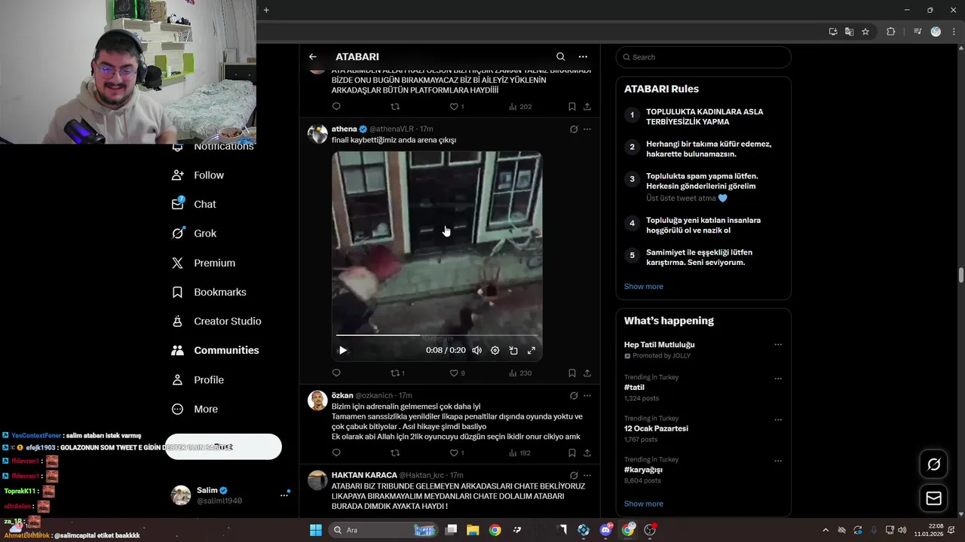Open Bookmarks in the sidebar
The height and width of the screenshot is (542, 965).
[209, 292]
